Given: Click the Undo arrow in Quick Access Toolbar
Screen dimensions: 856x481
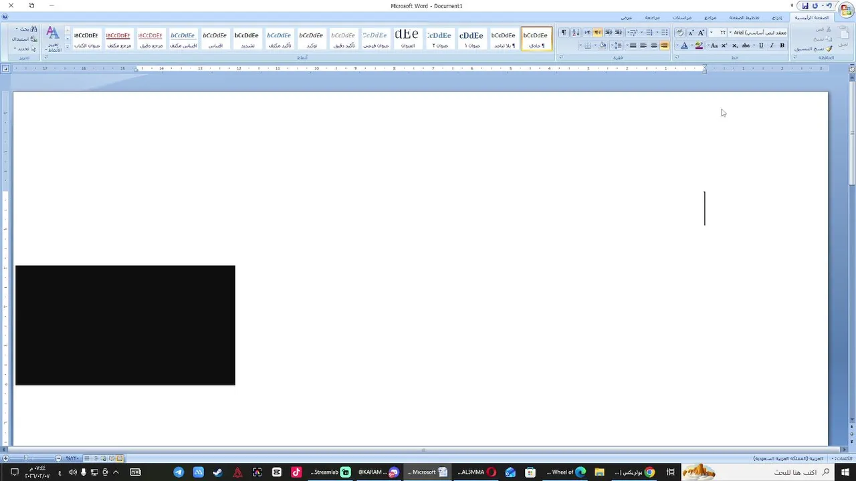Looking at the screenshot, I should pyautogui.click(x=829, y=5).
